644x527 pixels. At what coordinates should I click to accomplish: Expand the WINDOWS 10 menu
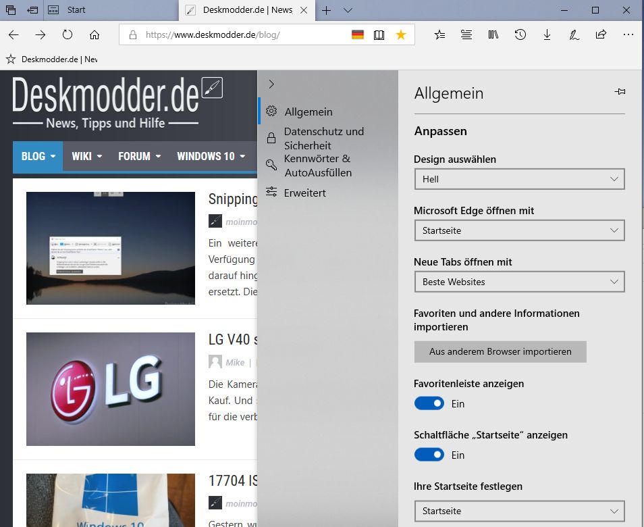point(211,156)
